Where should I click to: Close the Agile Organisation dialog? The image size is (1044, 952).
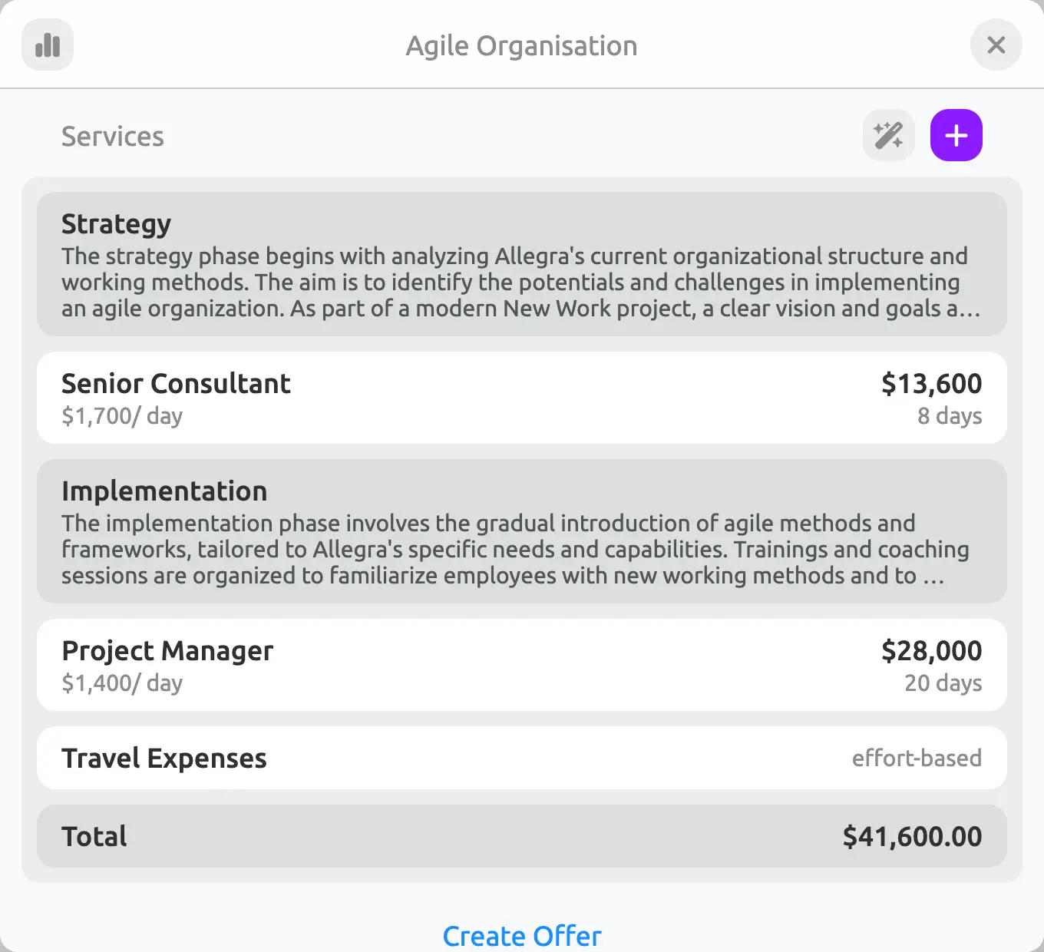click(996, 45)
